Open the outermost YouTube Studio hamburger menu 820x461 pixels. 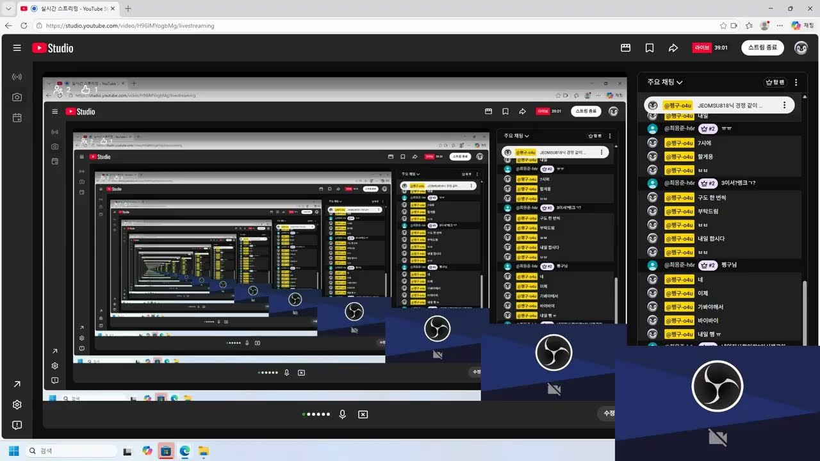coord(17,48)
